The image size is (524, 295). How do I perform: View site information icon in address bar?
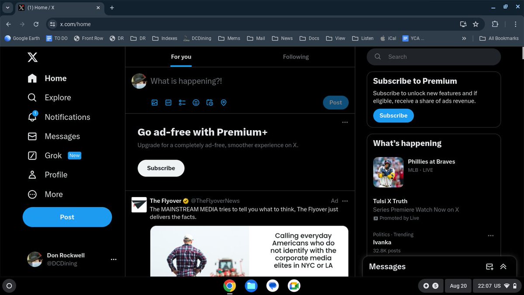52,24
